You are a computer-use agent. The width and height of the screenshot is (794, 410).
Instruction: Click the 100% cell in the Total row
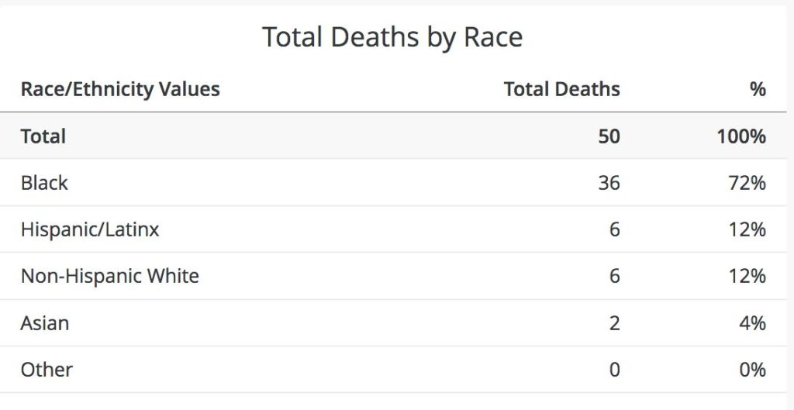click(x=741, y=136)
